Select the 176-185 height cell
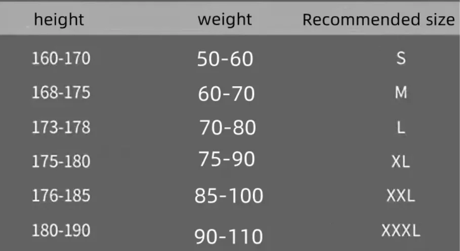The height and width of the screenshot is (251, 460). tap(61, 195)
